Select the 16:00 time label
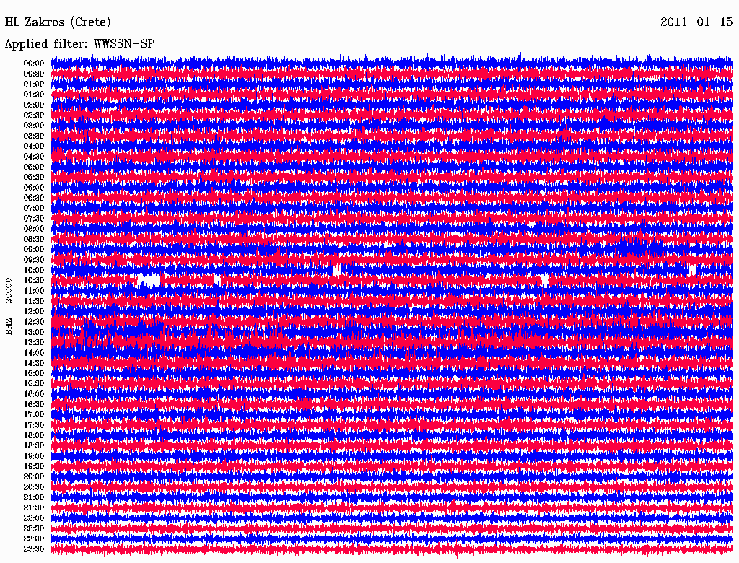This screenshot has width=739, height=563. [34, 394]
